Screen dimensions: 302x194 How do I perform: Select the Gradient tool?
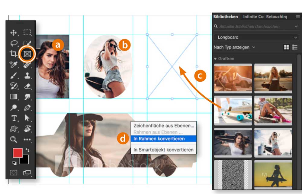click(x=14, y=97)
